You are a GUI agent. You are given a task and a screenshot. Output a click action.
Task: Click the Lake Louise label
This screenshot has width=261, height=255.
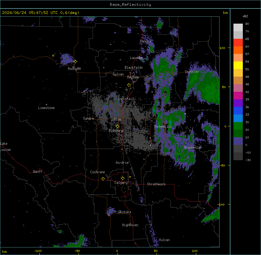pos(5,147)
